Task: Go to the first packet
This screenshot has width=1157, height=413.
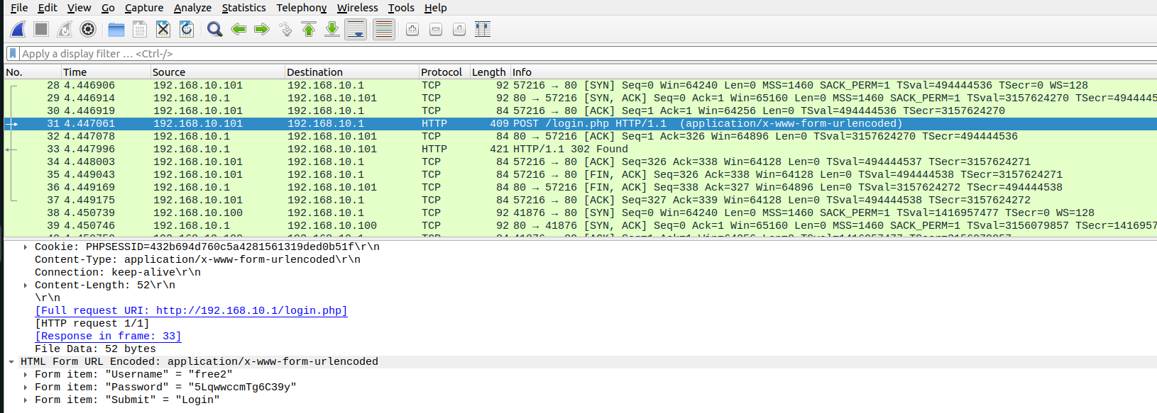Action: (309, 29)
